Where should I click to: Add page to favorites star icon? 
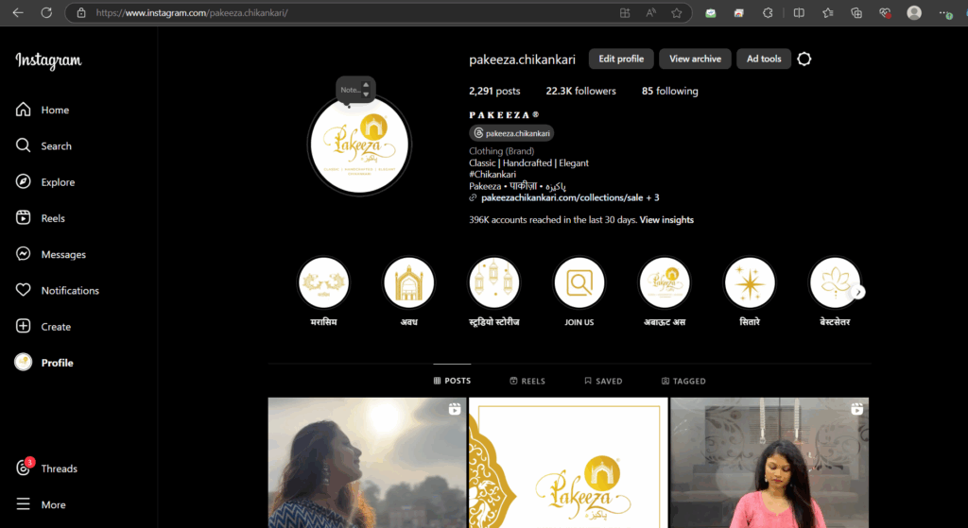(677, 13)
